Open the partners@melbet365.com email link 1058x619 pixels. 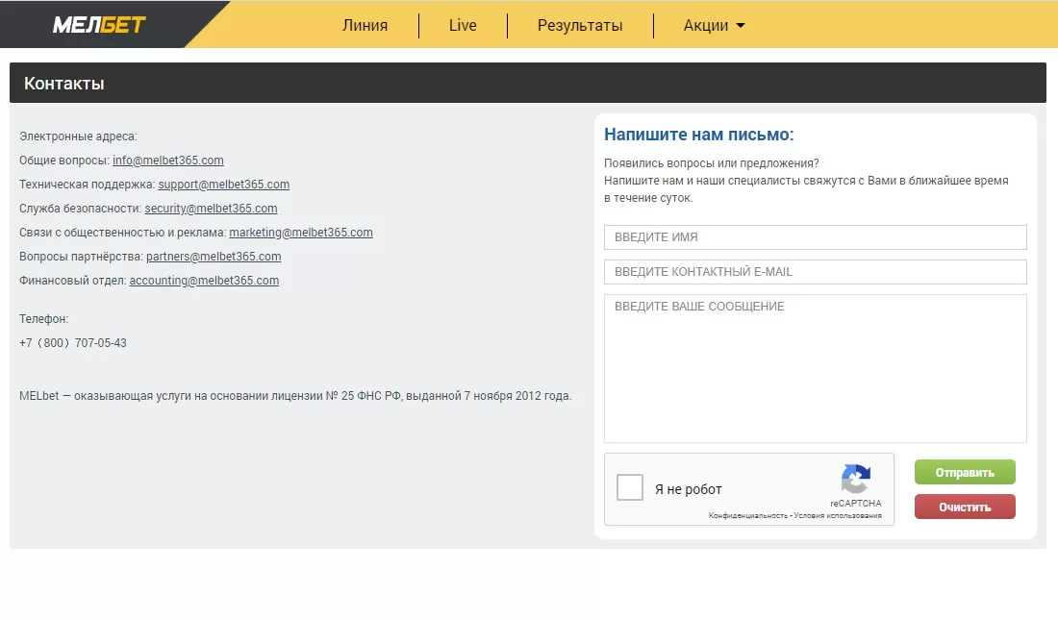coord(213,256)
